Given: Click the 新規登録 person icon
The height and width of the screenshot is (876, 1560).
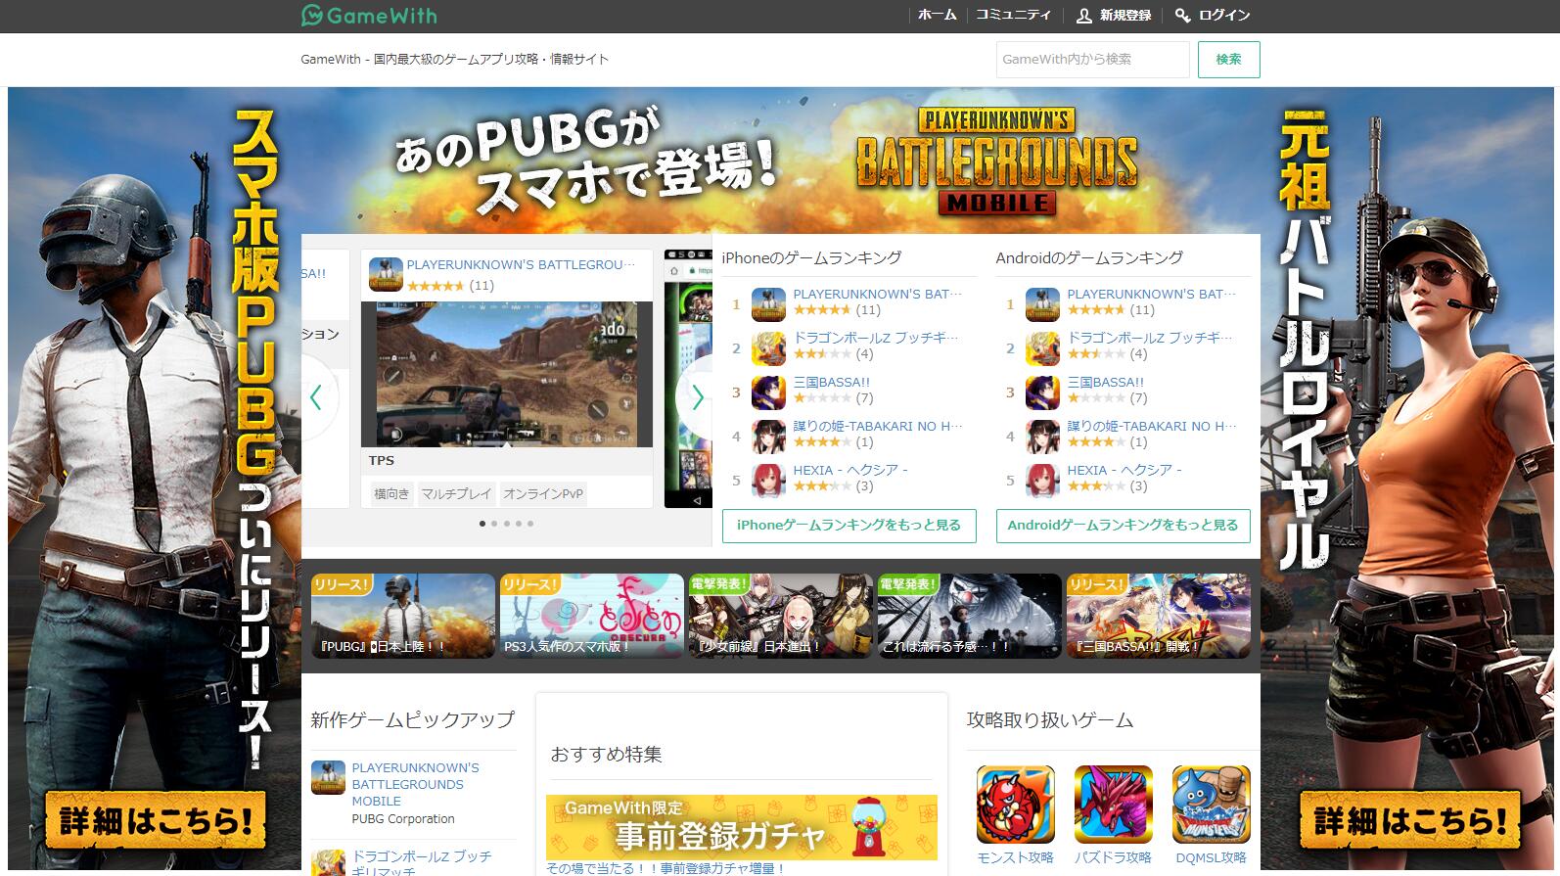Looking at the screenshot, I should tap(1083, 16).
